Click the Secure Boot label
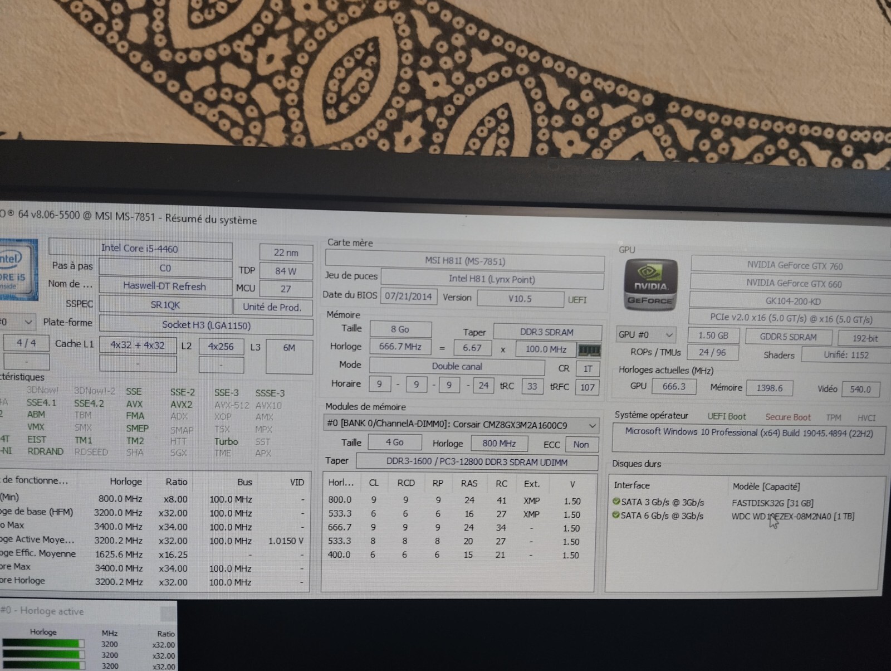Image resolution: width=891 pixels, height=671 pixels. [787, 417]
